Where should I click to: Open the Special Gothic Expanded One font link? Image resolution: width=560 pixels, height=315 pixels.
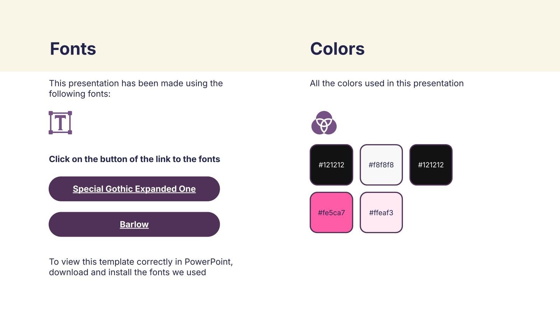134,189
